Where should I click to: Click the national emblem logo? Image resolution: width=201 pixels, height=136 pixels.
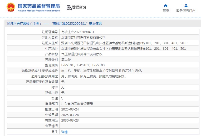11,7
